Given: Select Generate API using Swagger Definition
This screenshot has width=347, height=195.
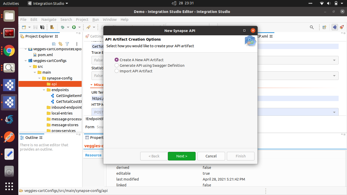Looking at the screenshot, I should [x=149, y=66].
